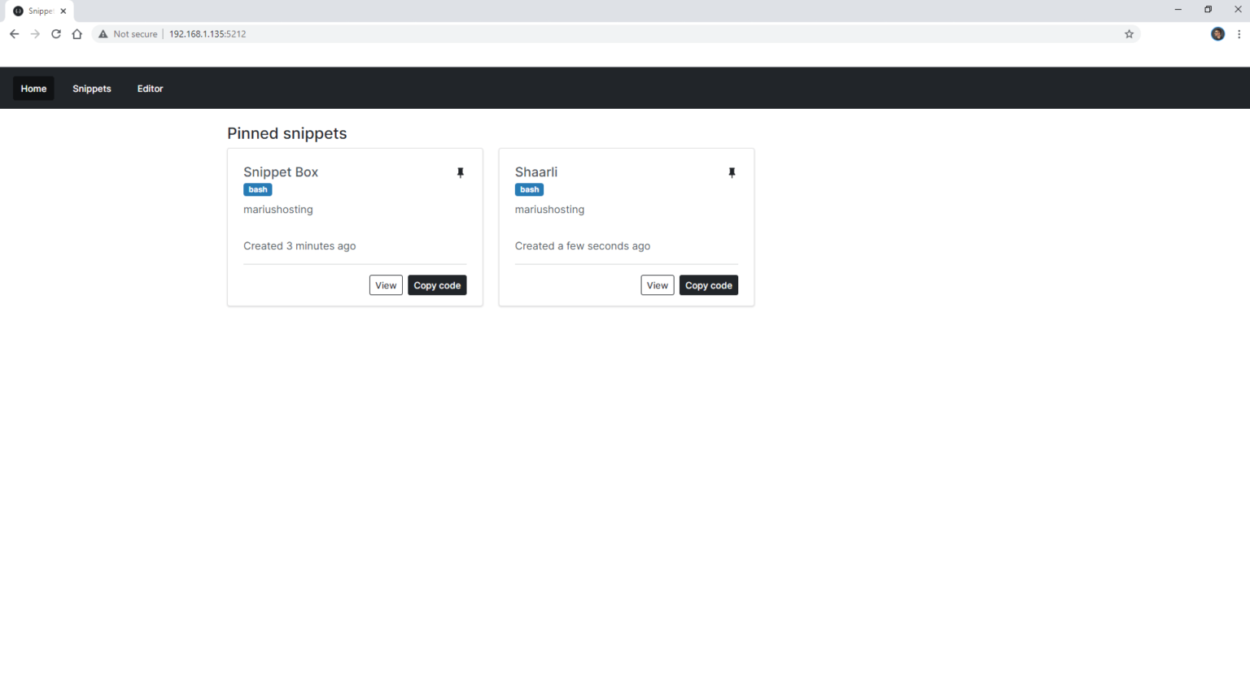Click View on the Shaarli card

(x=657, y=285)
